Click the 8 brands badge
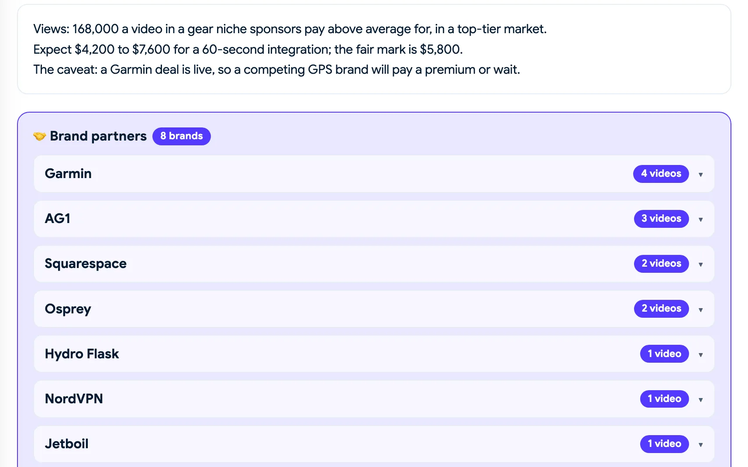This screenshot has height=467, width=748. click(181, 136)
